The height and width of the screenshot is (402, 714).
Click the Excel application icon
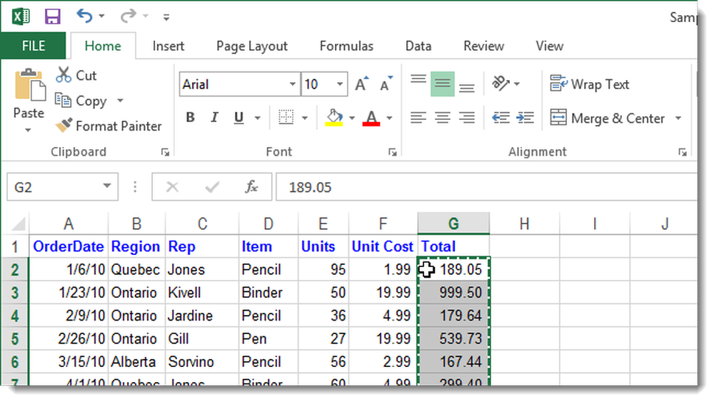click(x=21, y=17)
